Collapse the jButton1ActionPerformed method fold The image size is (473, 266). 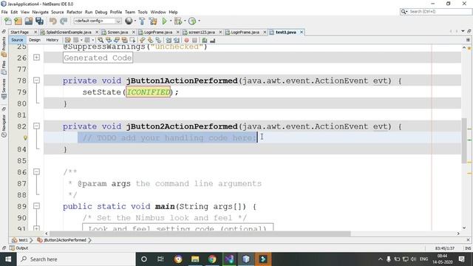click(x=36, y=81)
